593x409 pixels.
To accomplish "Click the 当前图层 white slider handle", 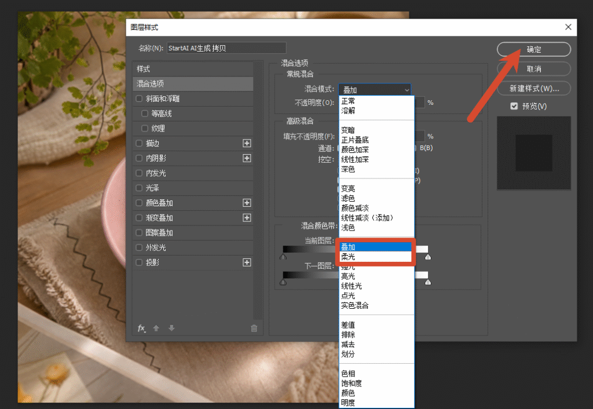I will (x=428, y=257).
